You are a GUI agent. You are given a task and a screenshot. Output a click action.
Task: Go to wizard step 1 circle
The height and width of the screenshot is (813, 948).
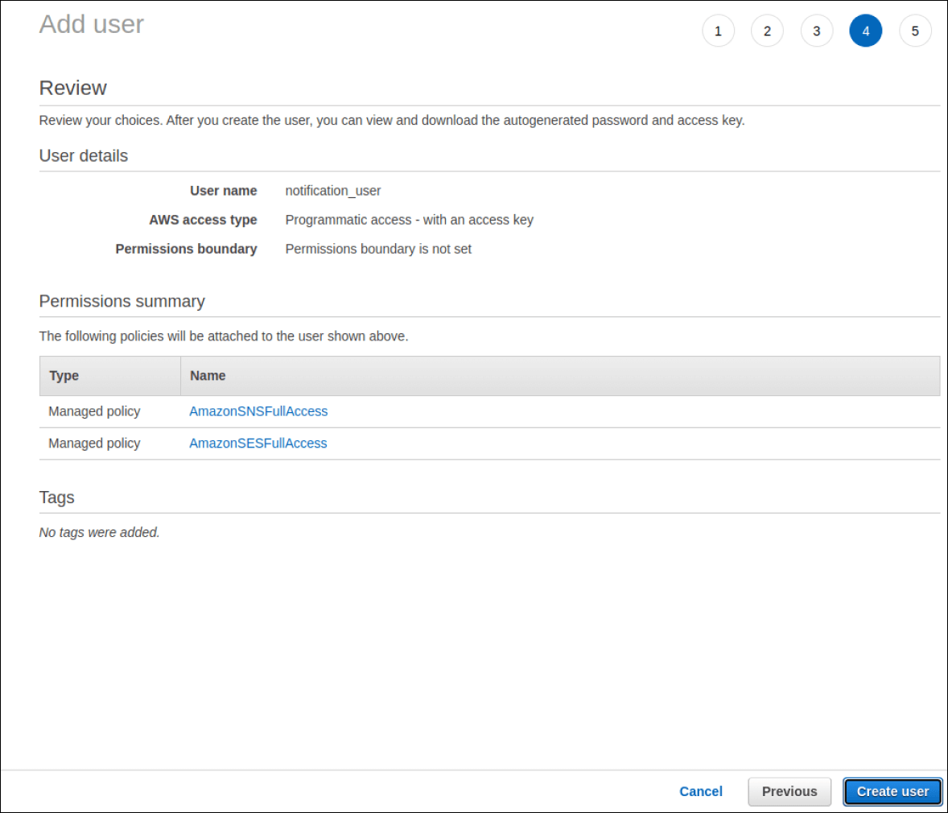coord(718,31)
